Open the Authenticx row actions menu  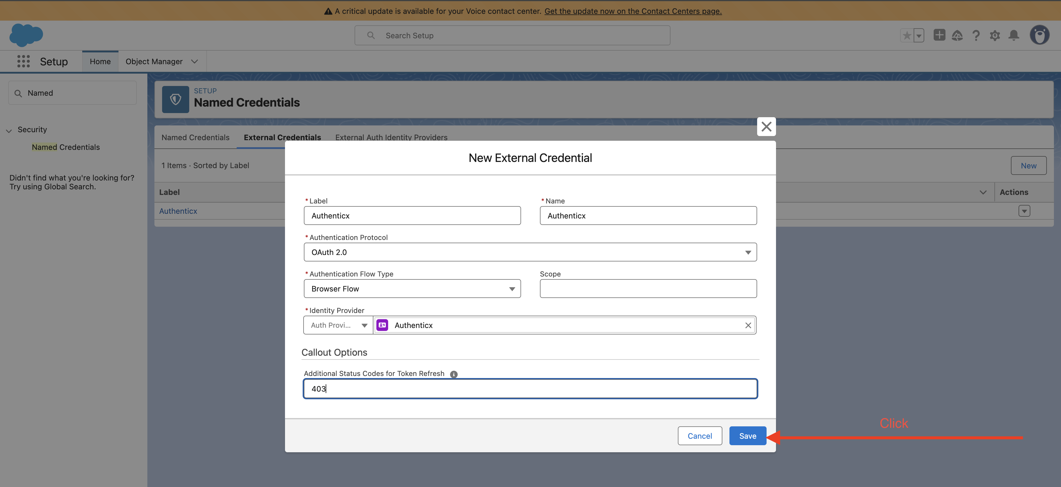click(x=1024, y=211)
